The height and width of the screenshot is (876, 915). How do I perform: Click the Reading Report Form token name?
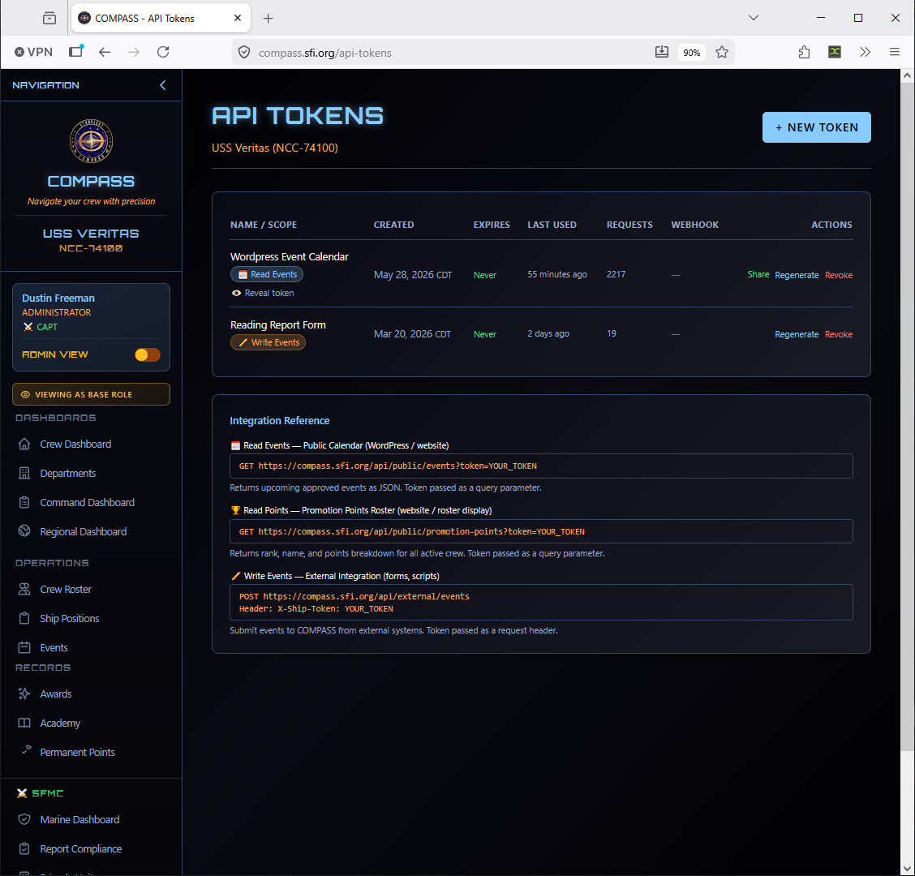click(x=277, y=325)
